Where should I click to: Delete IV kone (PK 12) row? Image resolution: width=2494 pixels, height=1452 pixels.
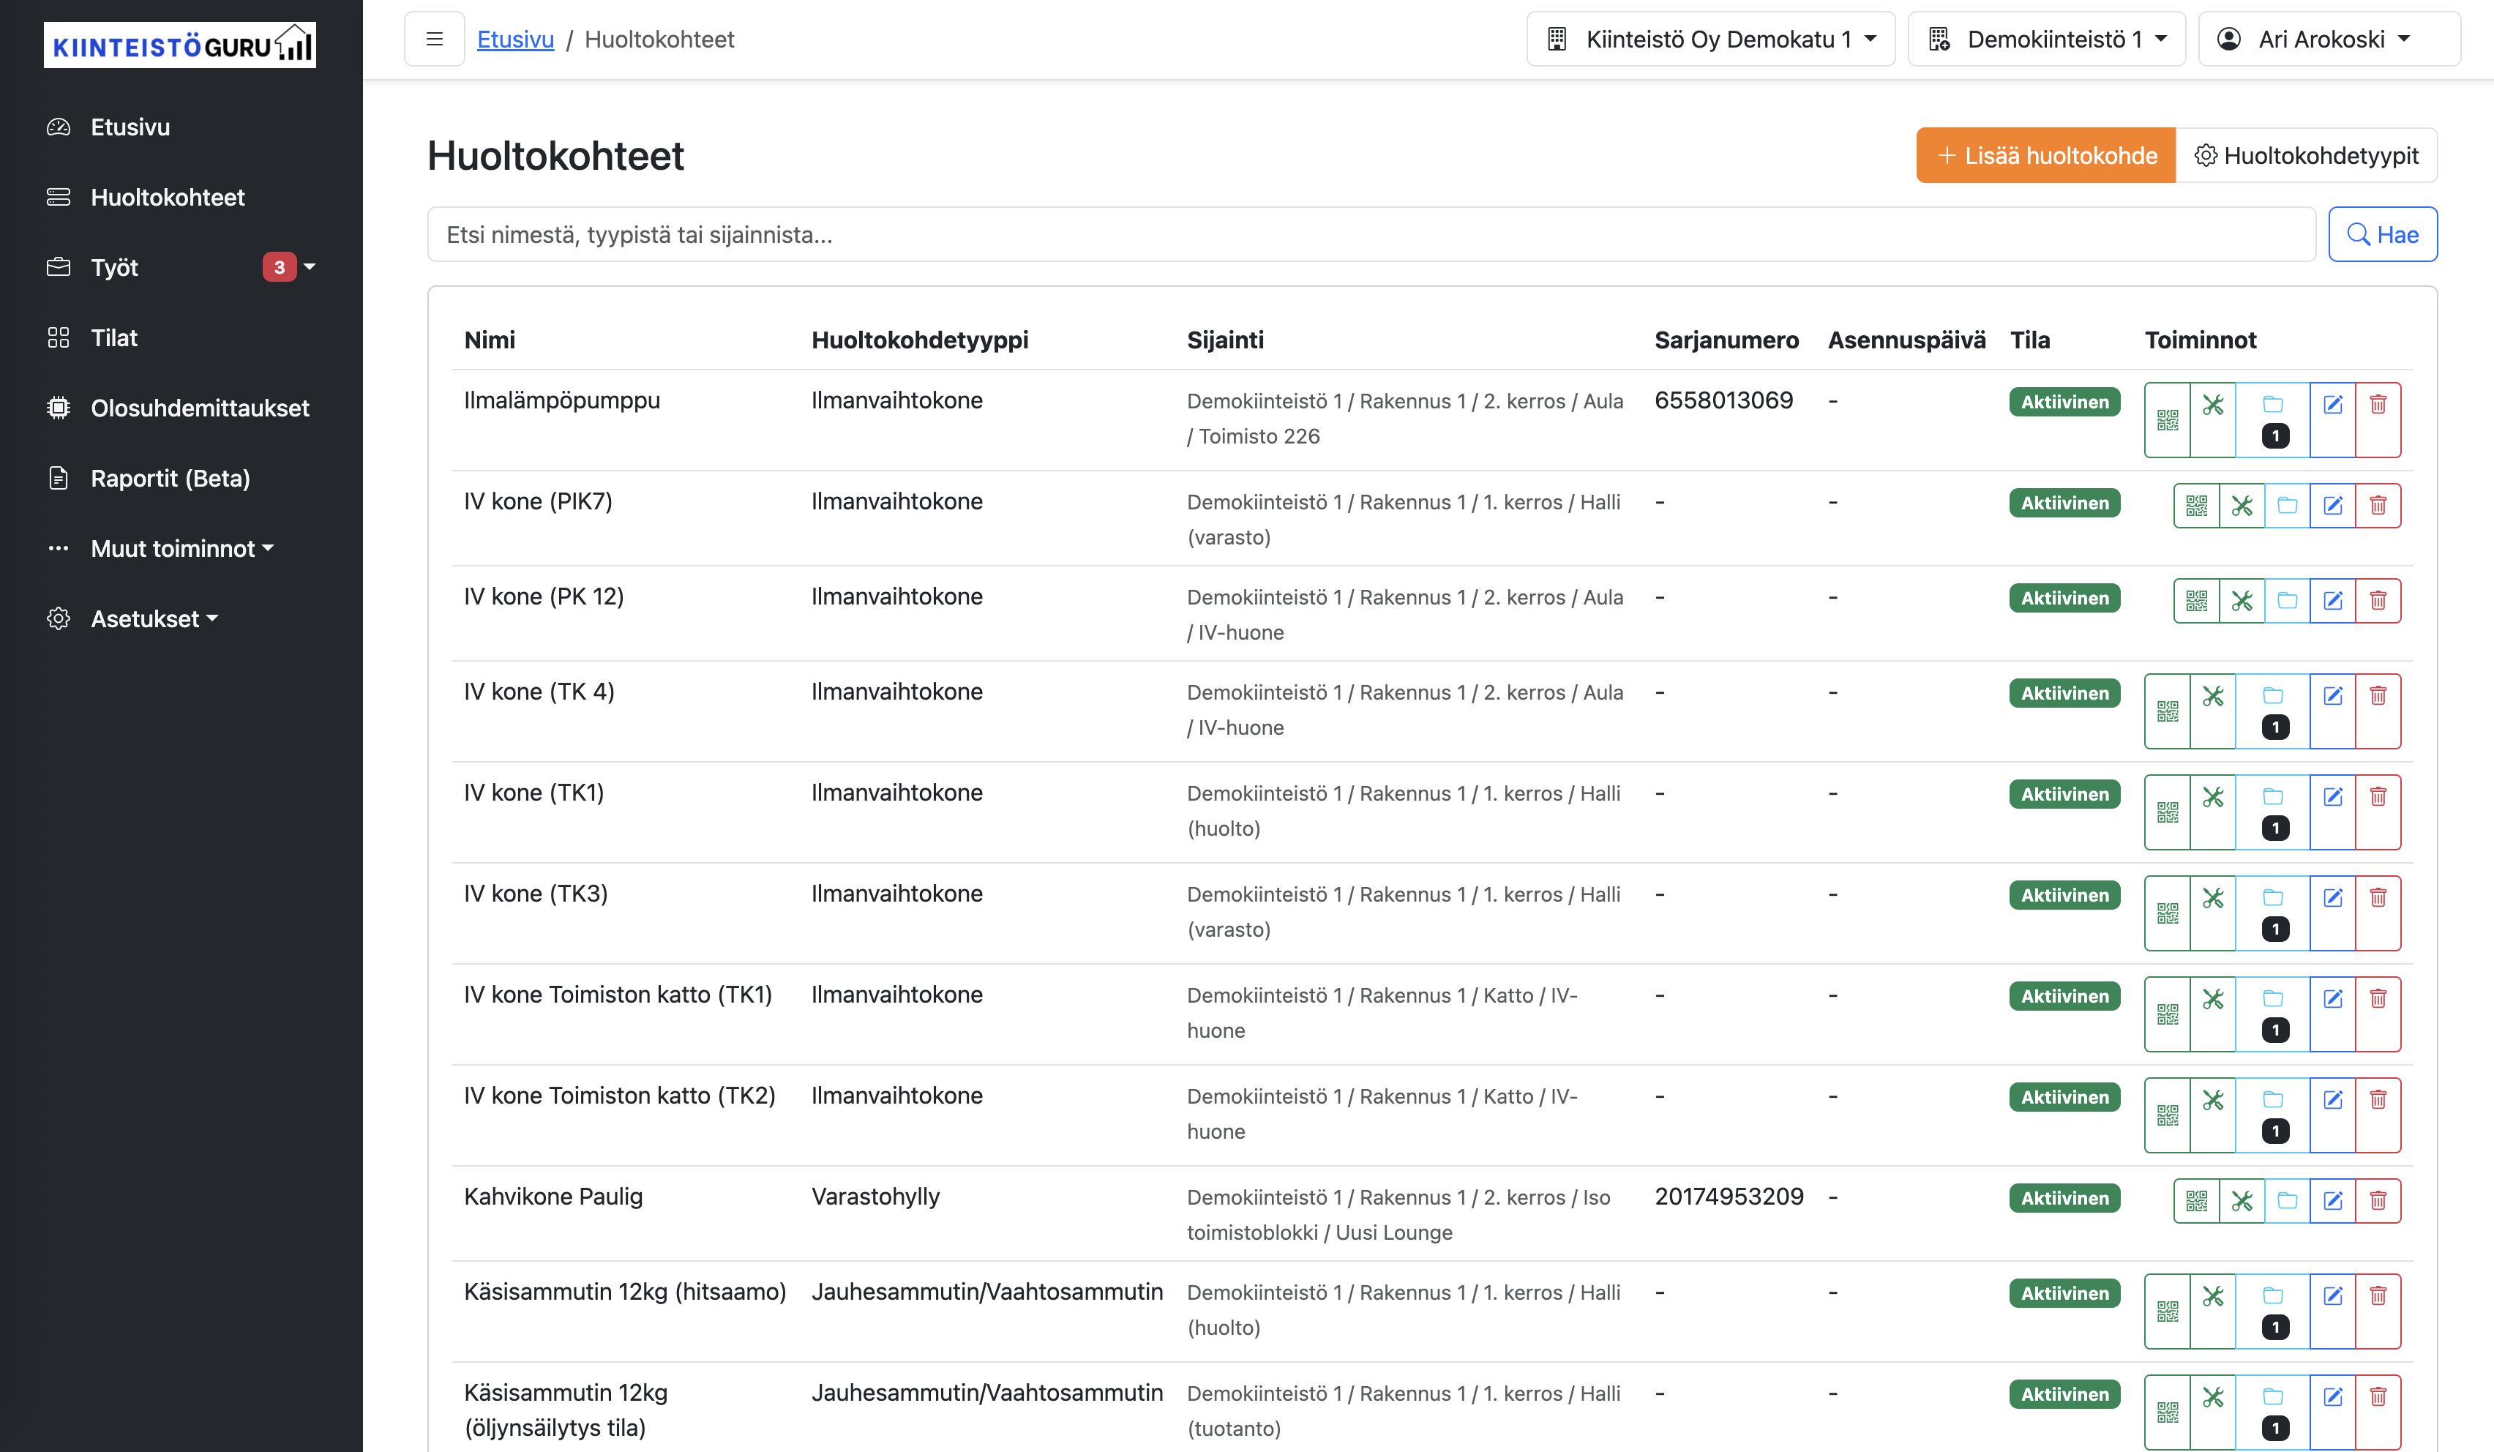(x=2377, y=601)
